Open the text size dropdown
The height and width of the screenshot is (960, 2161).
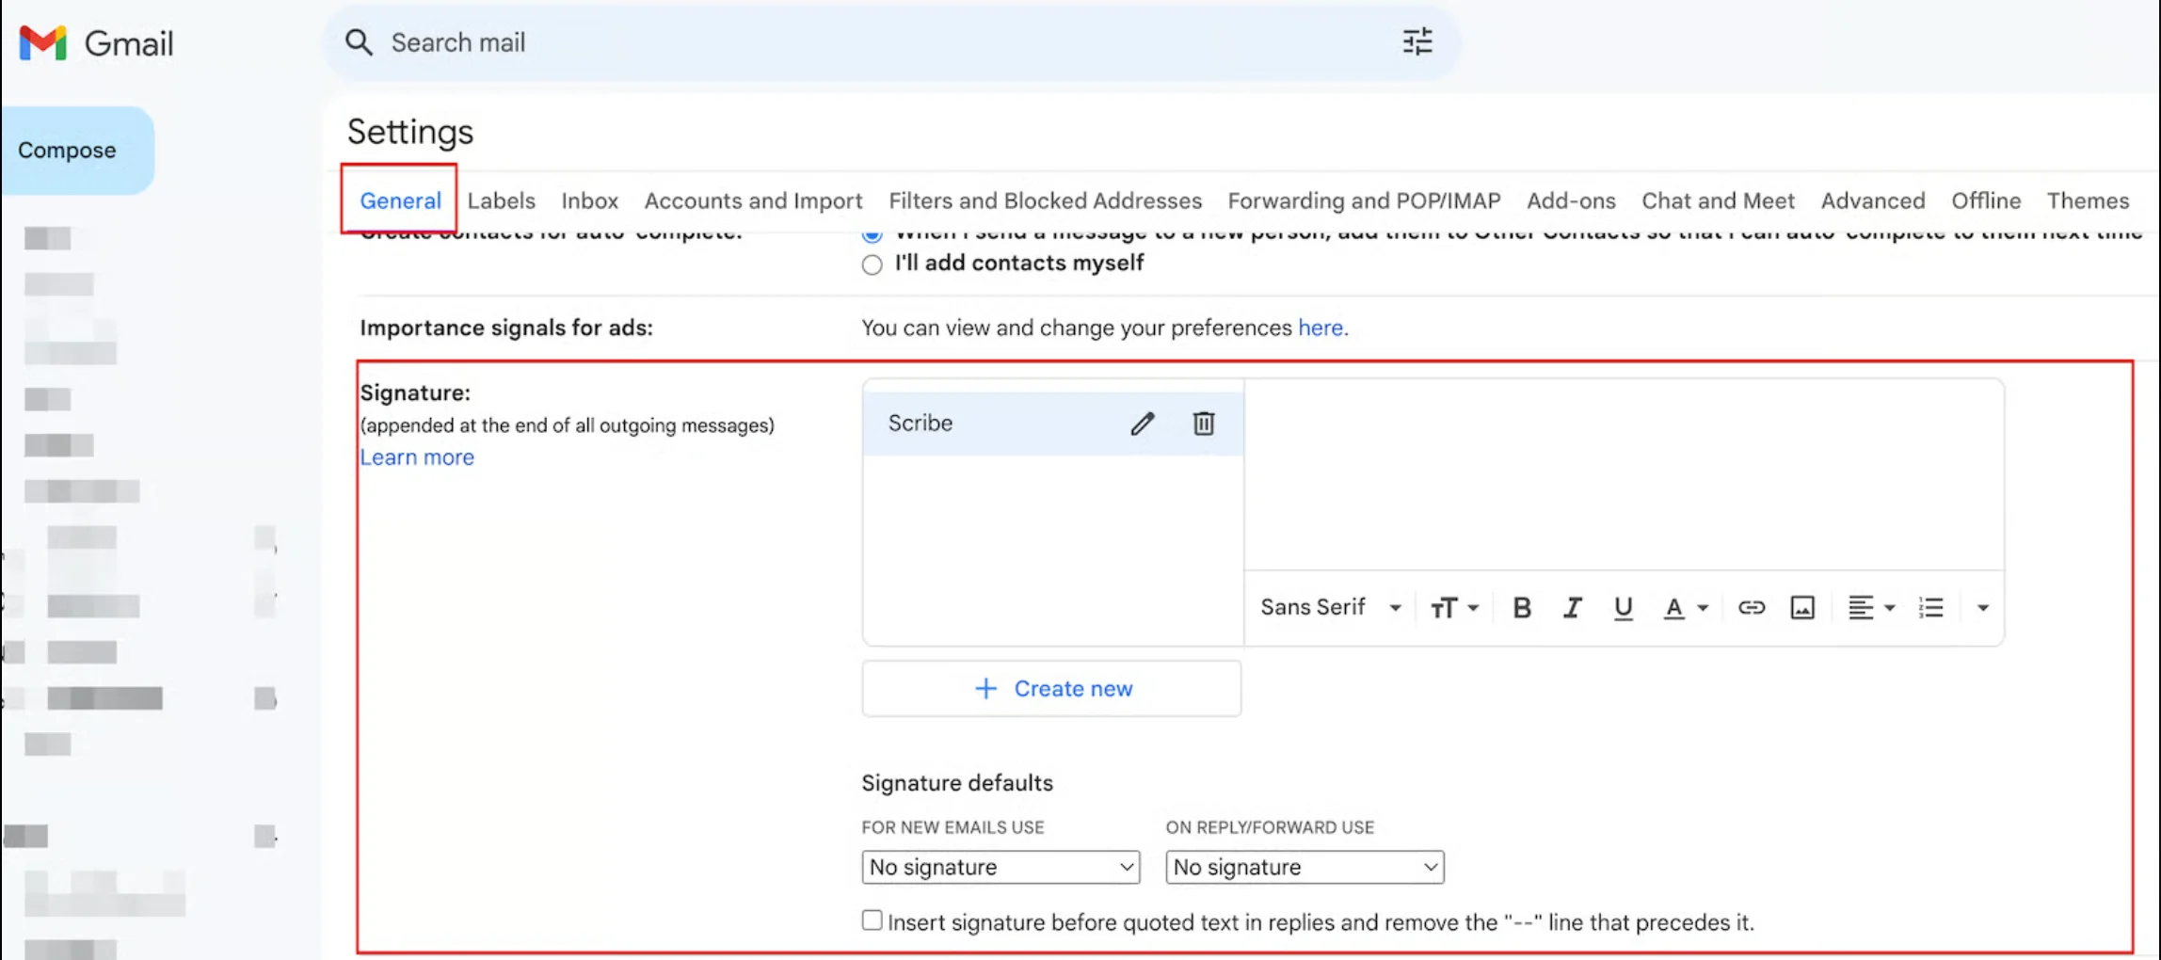[1454, 608]
